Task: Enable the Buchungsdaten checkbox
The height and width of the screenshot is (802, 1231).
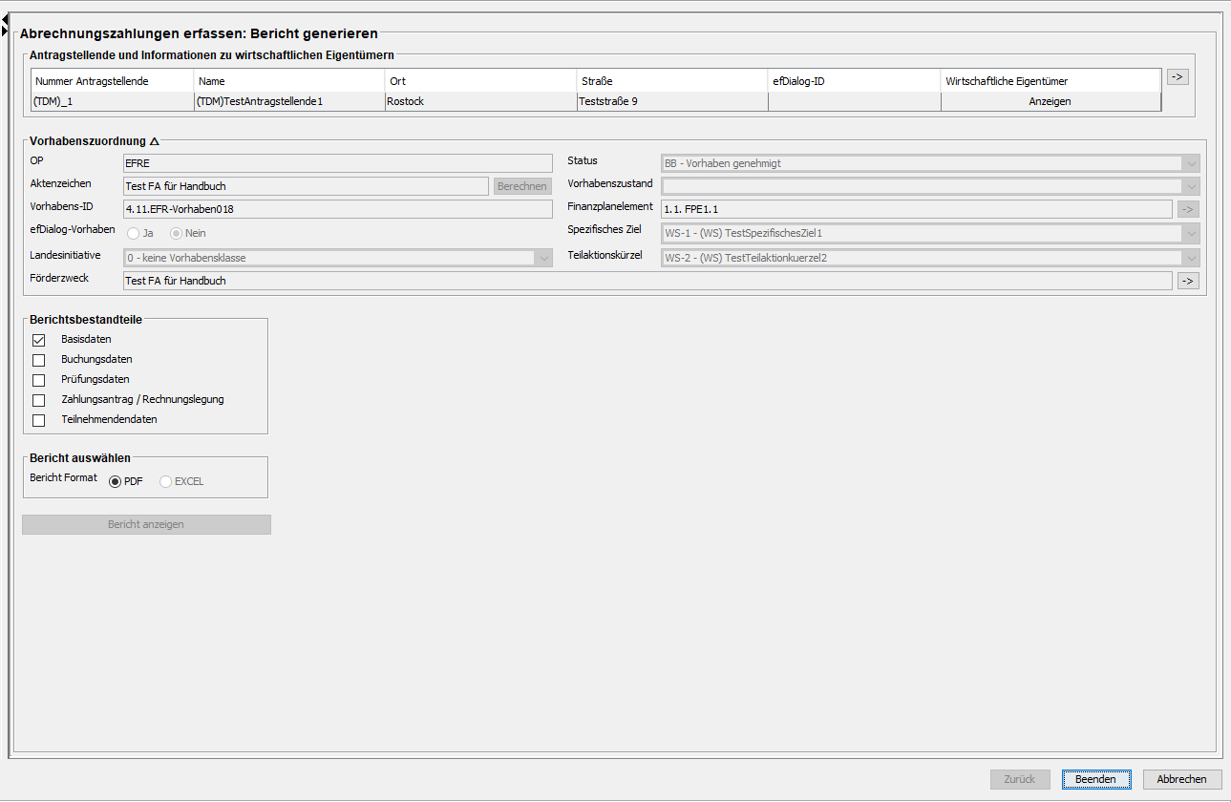Action: tap(39, 360)
